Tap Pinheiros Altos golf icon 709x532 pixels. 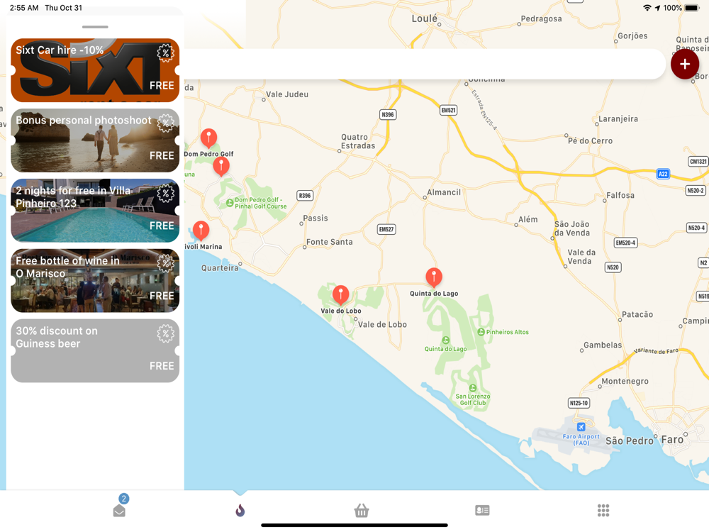tap(481, 332)
